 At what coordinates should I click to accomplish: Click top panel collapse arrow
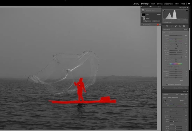[x=65, y=1]
